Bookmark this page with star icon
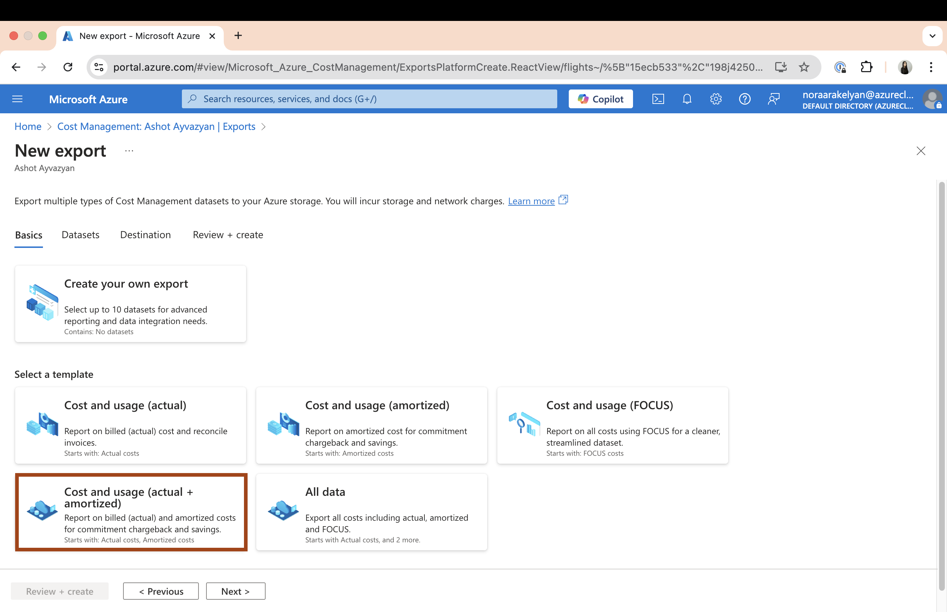 coord(804,67)
